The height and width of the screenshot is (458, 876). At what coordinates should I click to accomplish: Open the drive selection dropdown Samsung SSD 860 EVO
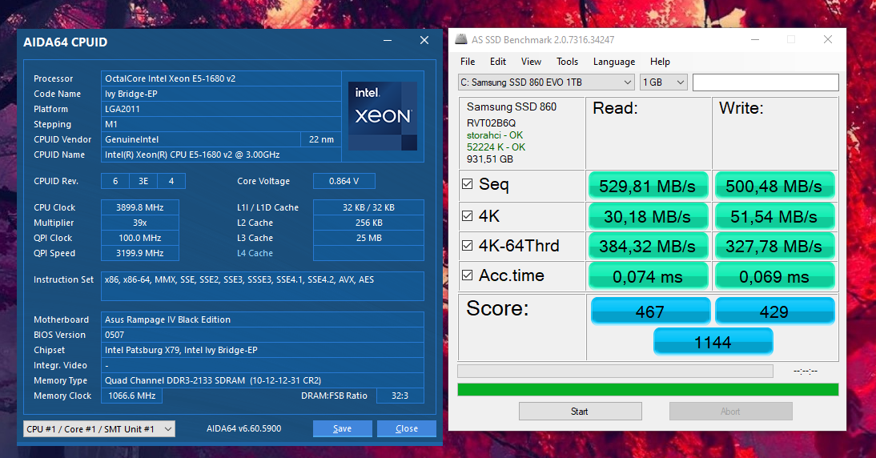point(546,82)
